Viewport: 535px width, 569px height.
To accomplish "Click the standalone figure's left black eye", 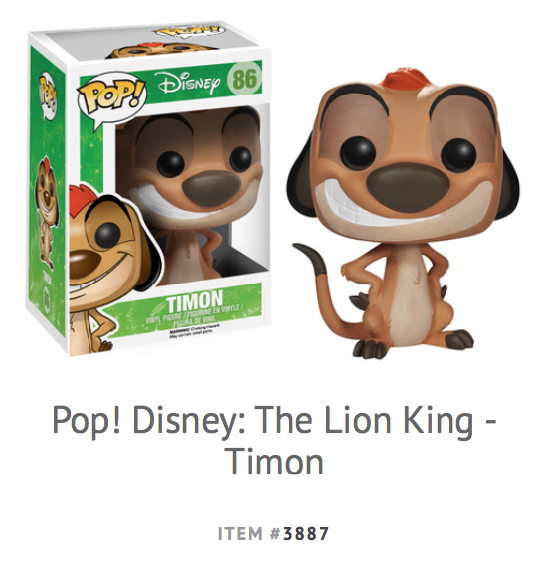I will [358, 153].
